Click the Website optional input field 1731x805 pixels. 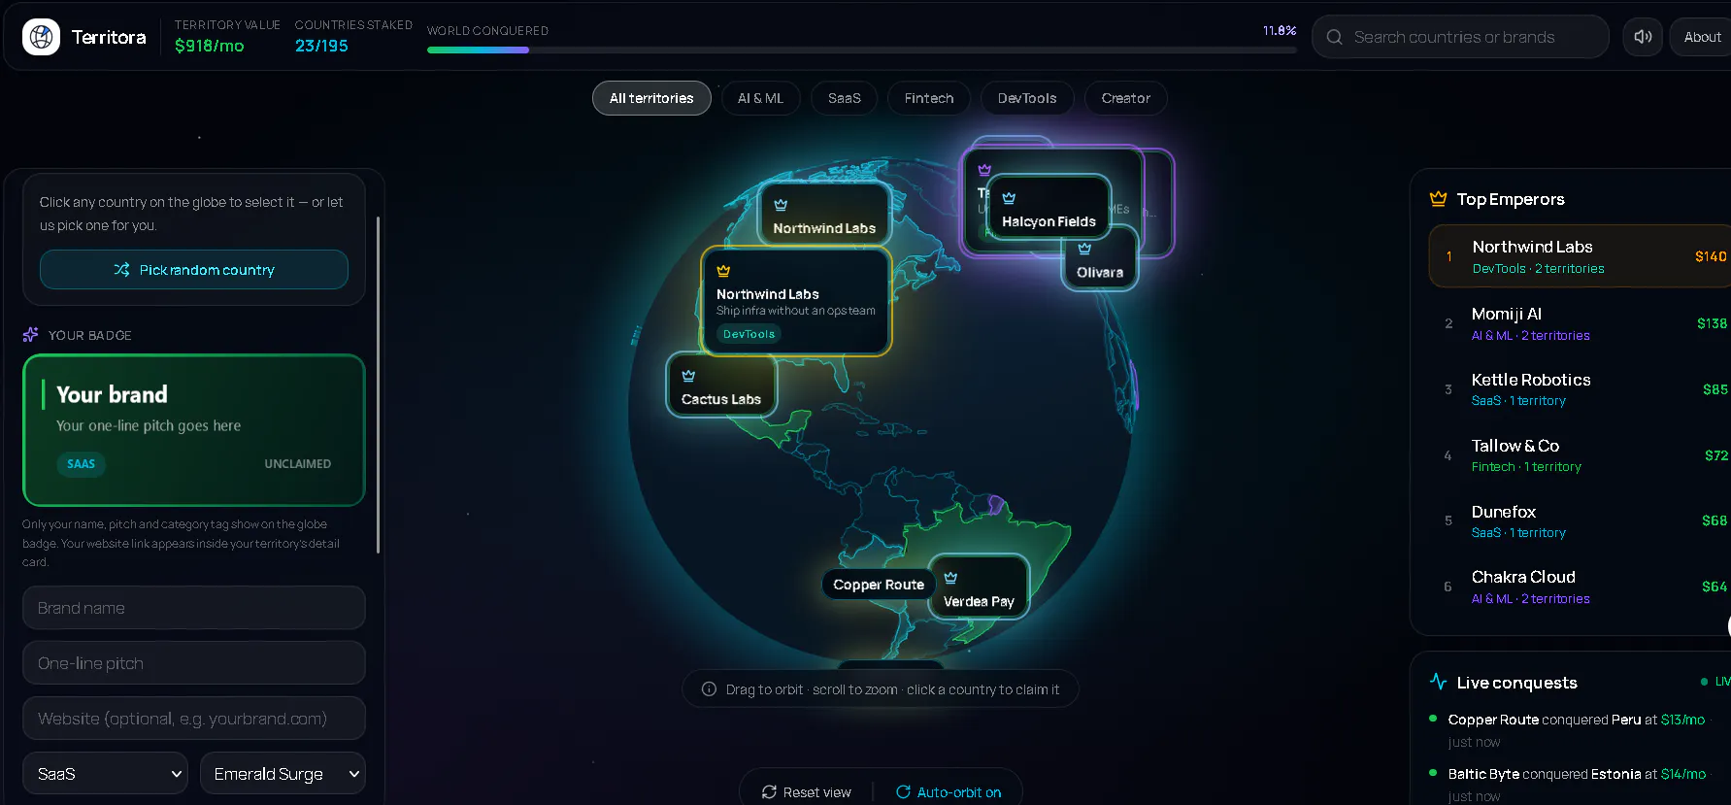[194, 719]
